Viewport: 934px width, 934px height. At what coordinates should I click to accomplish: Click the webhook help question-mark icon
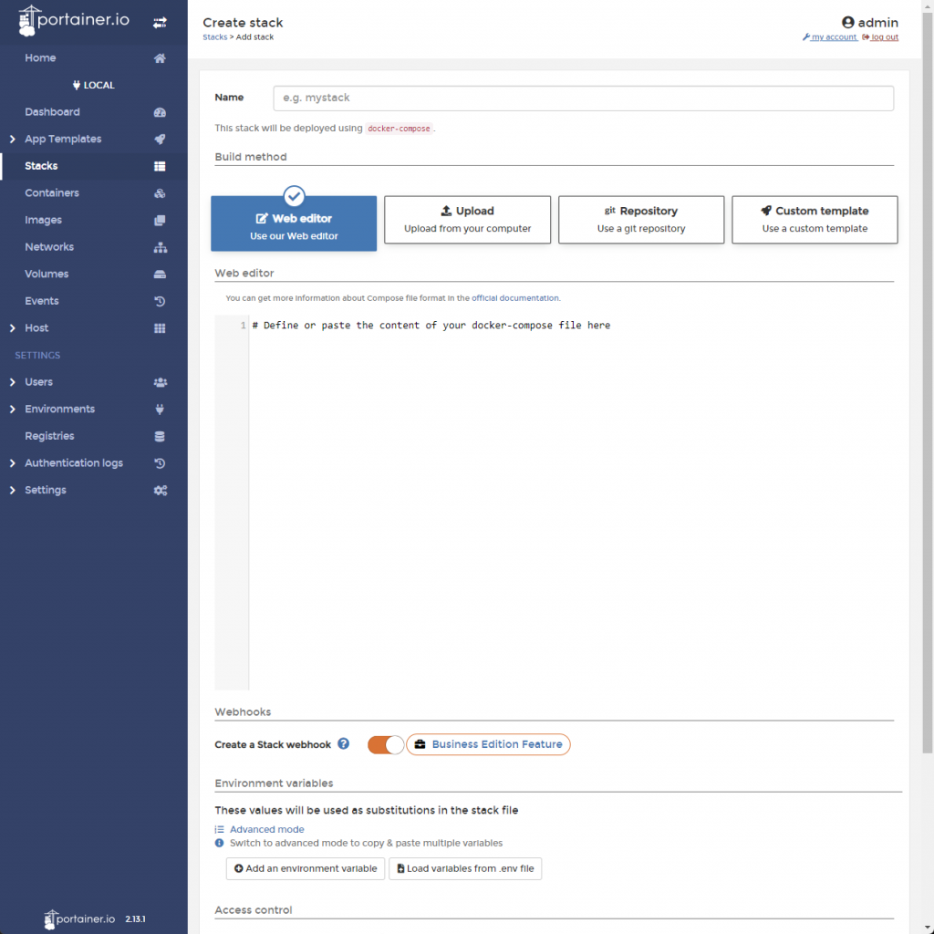[x=344, y=743]
